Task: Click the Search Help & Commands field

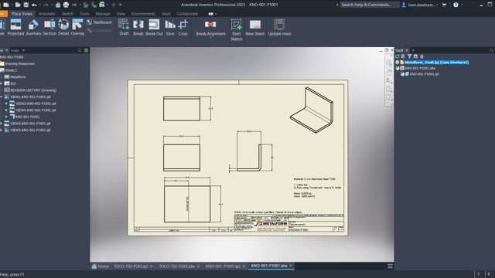Action: click(x=370, y=5)
